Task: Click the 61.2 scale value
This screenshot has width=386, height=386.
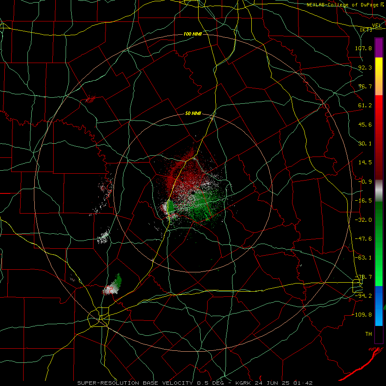Action: (365, 106)
